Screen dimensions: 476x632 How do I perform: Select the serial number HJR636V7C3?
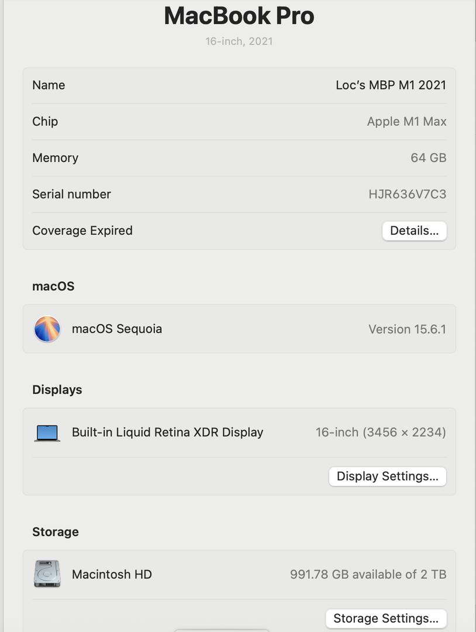click(407, 194)
